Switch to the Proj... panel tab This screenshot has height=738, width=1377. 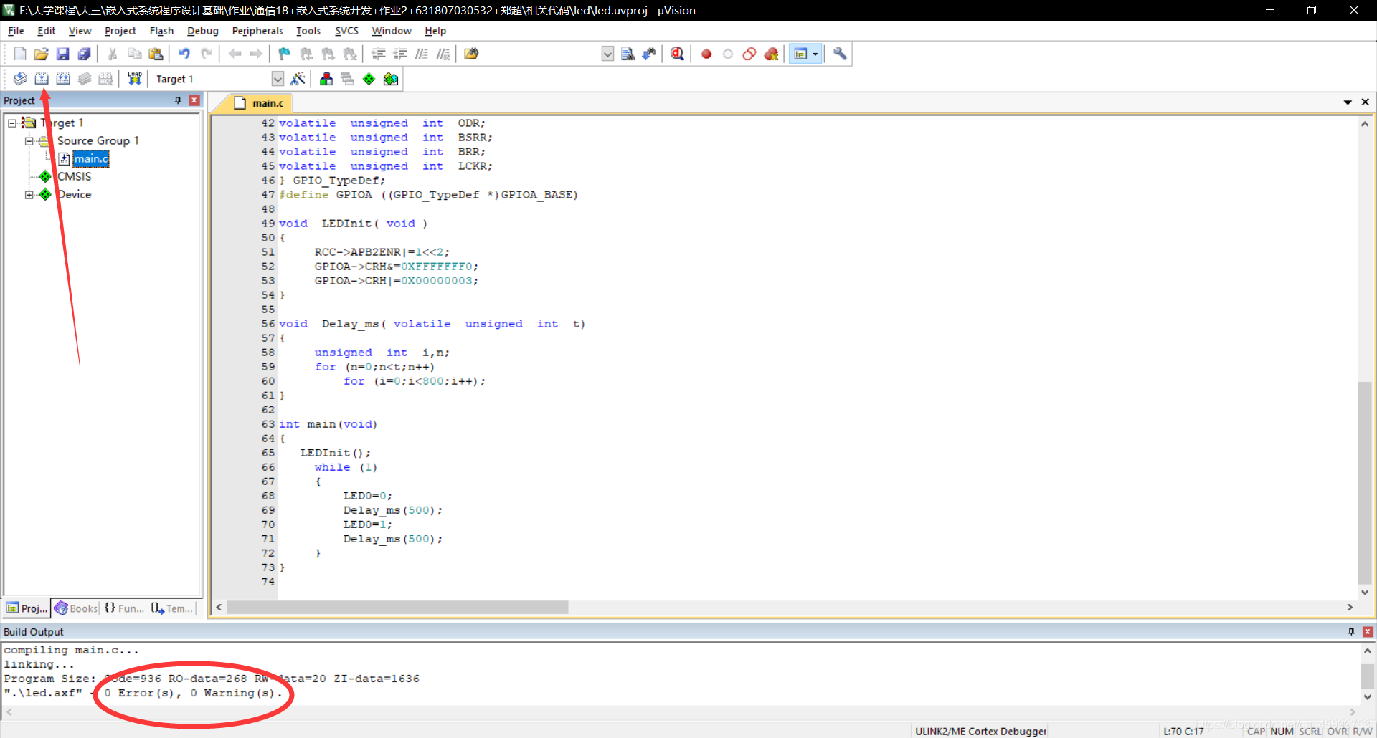pyautogui.click(x=27, y=608)
